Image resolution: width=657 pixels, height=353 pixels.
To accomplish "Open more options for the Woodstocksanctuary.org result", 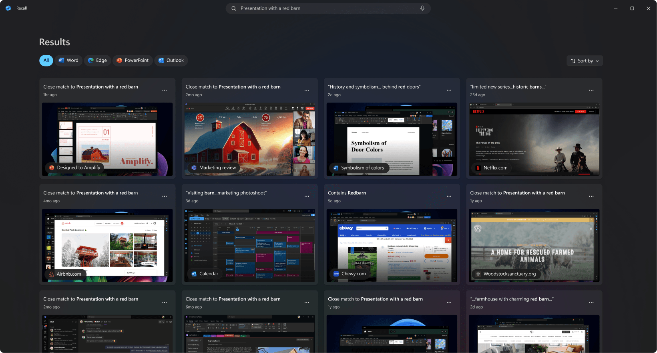I will click(591, 196).
